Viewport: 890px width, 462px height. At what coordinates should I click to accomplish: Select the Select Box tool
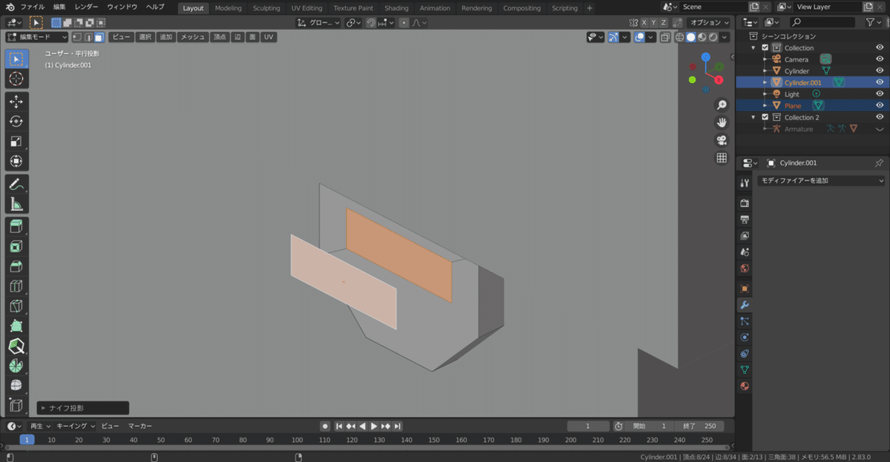click(x=16, y=59)
